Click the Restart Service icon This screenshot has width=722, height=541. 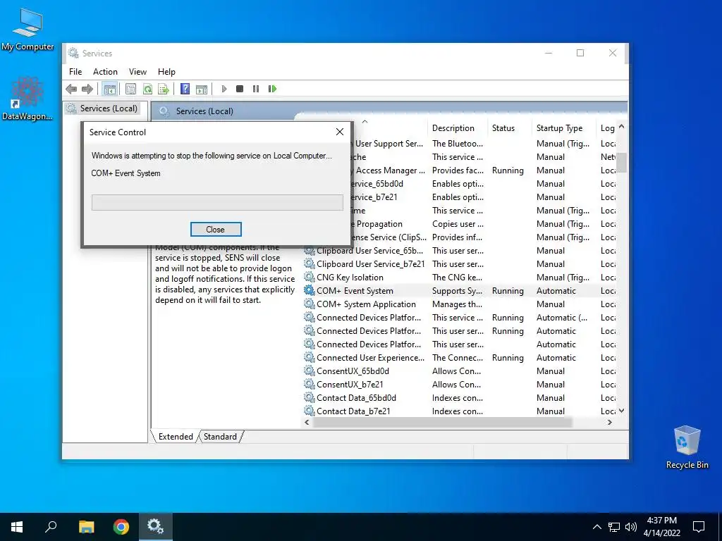[x=272, y=89]
